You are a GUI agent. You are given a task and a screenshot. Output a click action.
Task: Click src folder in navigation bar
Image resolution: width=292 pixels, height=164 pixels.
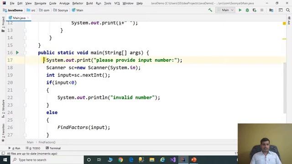[x=31, y=10]
